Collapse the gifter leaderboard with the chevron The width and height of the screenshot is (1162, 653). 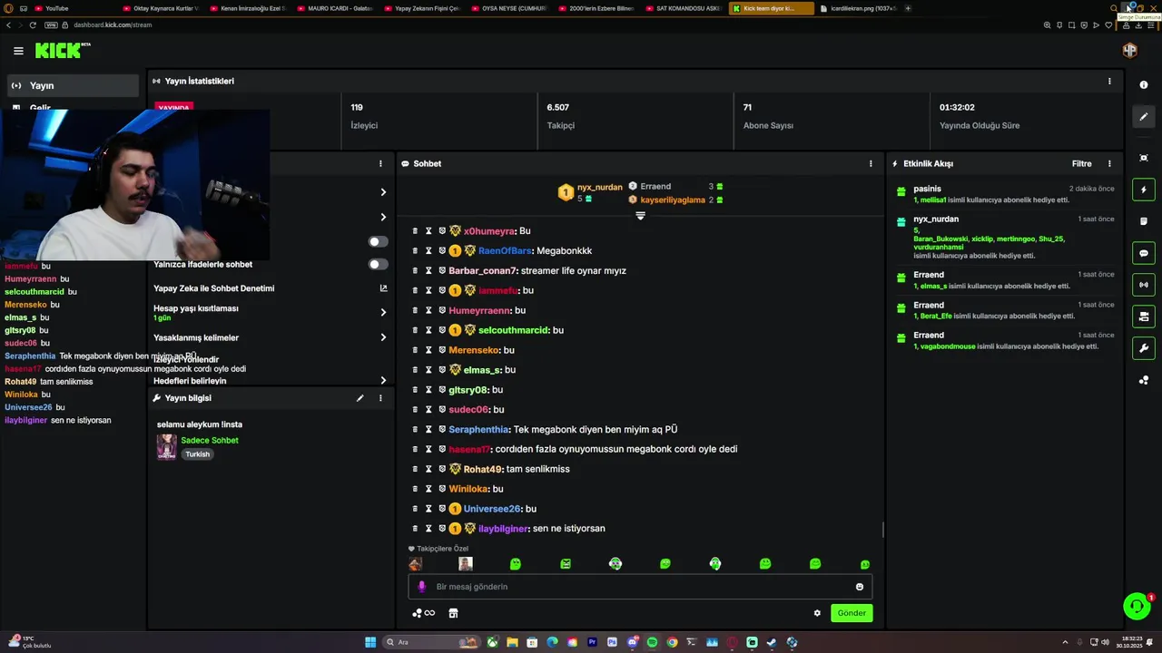click(640, 216)
